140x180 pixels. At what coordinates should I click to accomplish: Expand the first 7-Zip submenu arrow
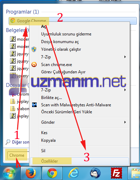click(125, 57)
